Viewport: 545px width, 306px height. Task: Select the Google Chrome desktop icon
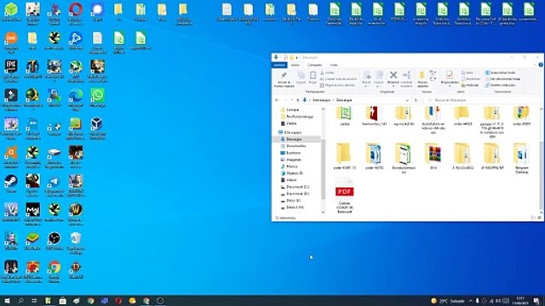click(x=54, y=272)
